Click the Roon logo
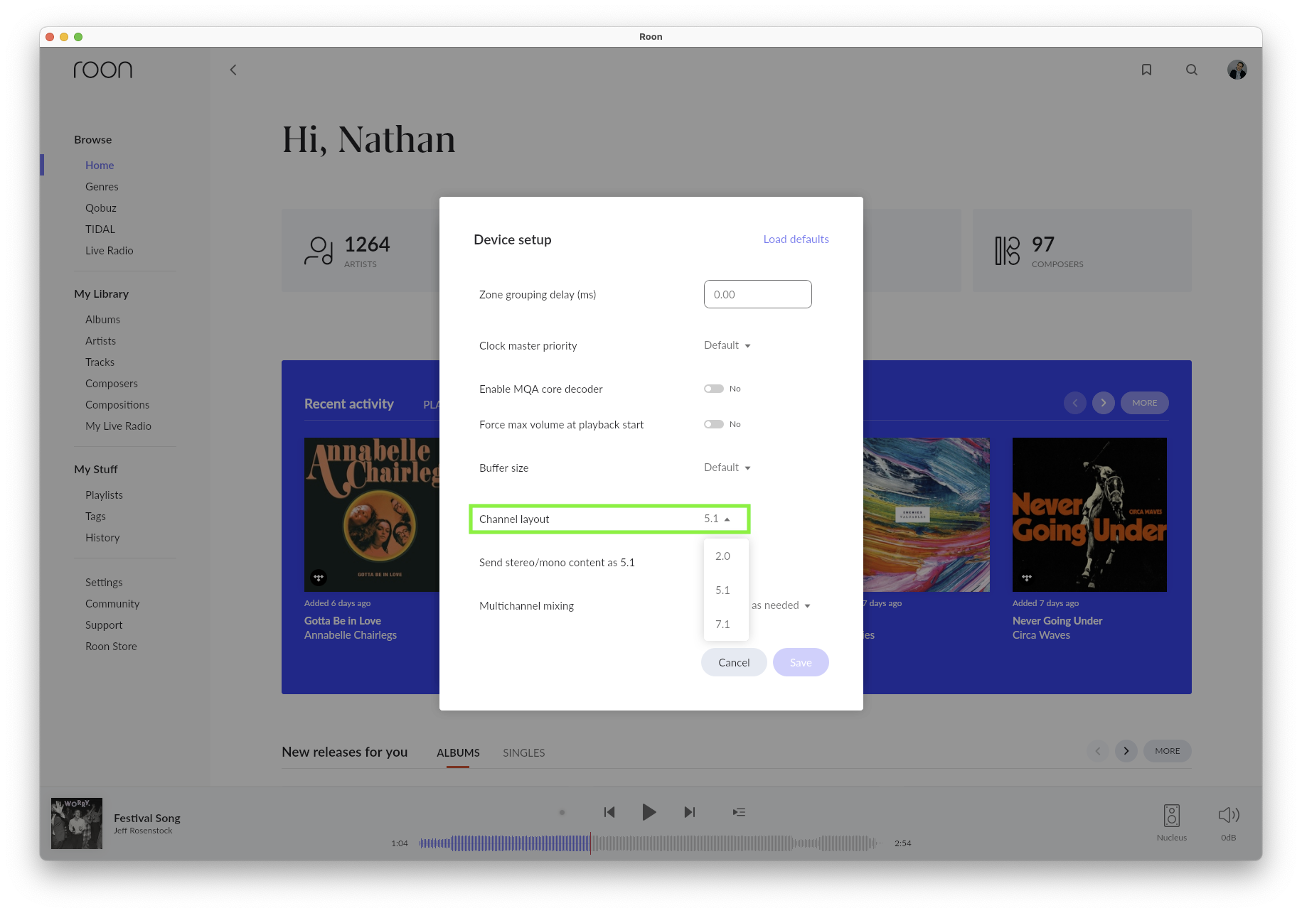Screen dimensions: 1302x913 click(x=103, y=69)
